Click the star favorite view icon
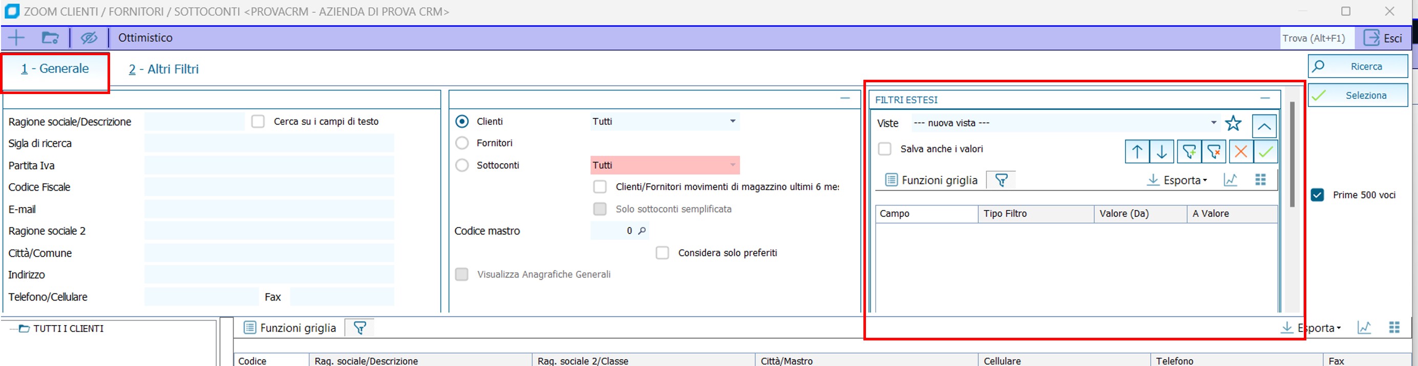Viewport: 1418px width, 366px height. pos(1234,123)
